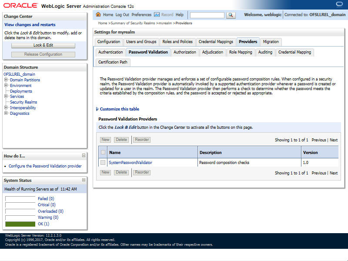This screenshot has height=261, width=348.
Task: Open the Migration tab
Action: 271,42
